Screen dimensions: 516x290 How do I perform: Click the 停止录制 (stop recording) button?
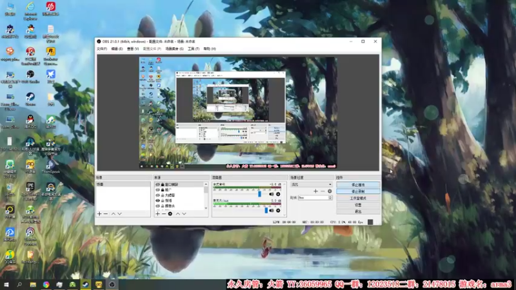tap(358, 191)
